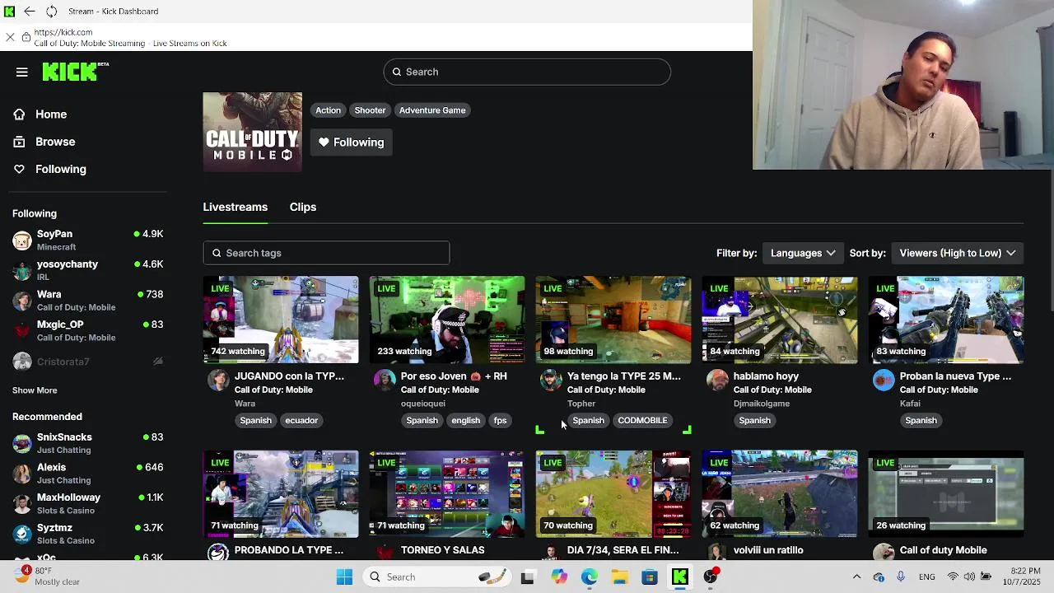1054x593 pixels.
Task: Click MaxHolloway avatar in Recommended
Action: [x=22, y=503]
